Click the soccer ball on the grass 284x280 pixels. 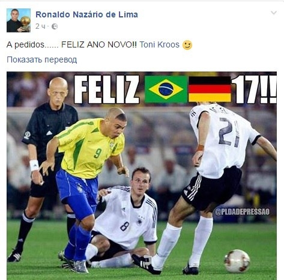[x=237, y=261]
